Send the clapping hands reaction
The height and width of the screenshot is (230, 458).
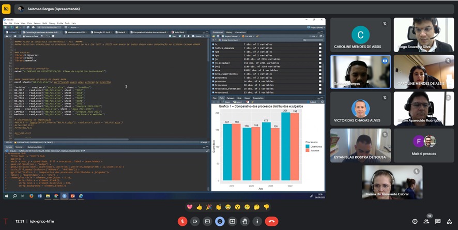219,207
